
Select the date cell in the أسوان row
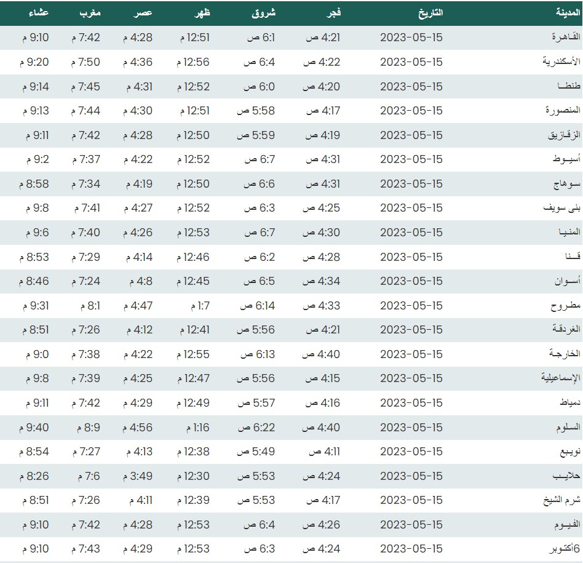click(411, 281)
